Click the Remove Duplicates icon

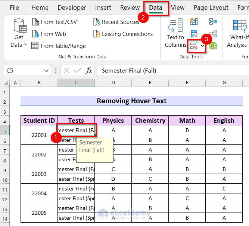(194, 34)
